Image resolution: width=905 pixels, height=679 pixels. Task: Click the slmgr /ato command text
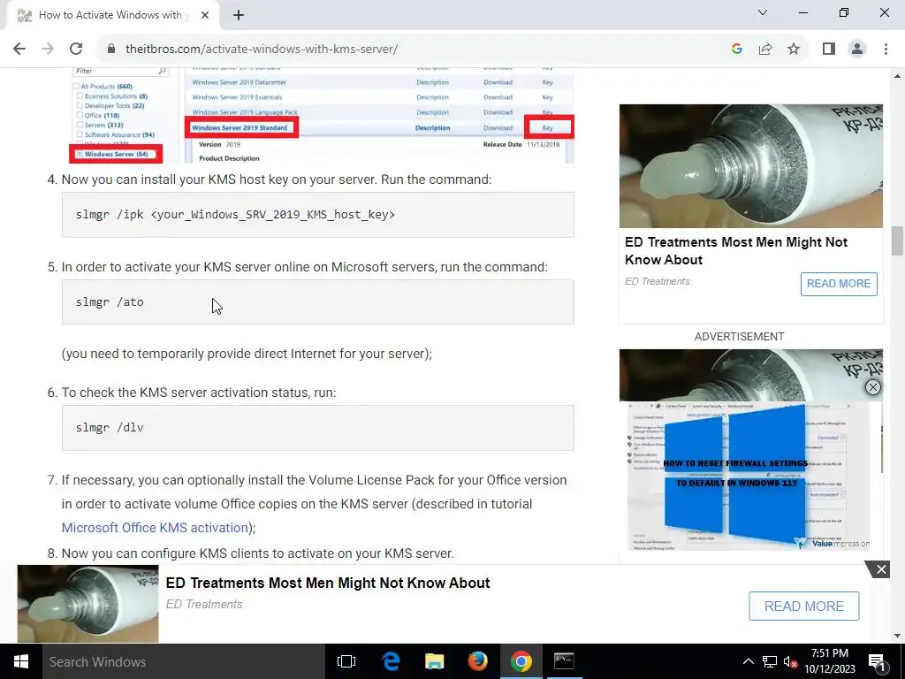pyautogui.click(x=110, y=302)
